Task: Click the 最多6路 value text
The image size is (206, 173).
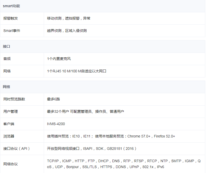Action: 53,99
